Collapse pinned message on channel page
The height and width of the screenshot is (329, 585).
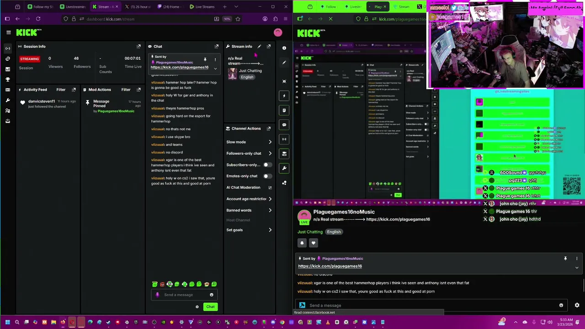point(577,268)
